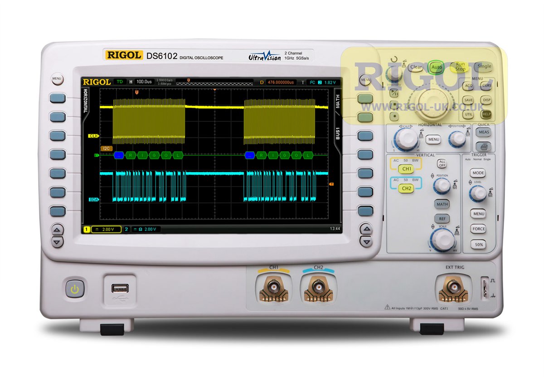Viewport: 544px width, 384px height.
Task: Toggle channel two with the CH2 button
Action: 406,188
